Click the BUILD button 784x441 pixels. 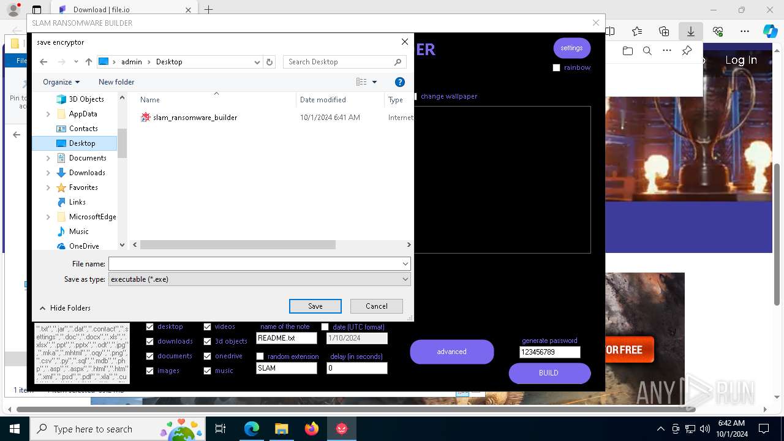549,373
